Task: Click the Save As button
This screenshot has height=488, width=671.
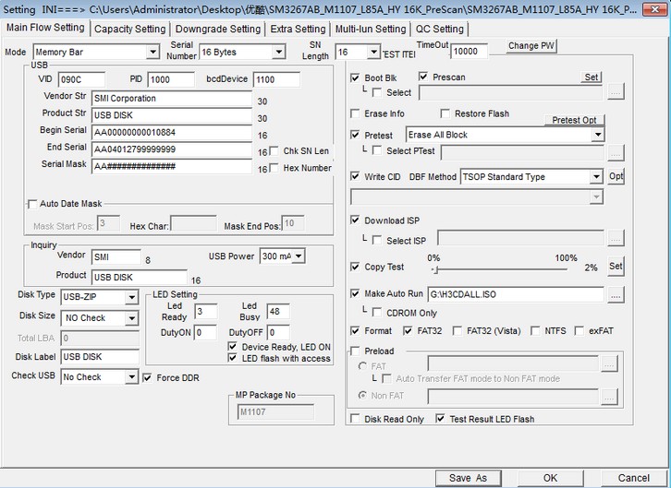Action: point(468,478)
